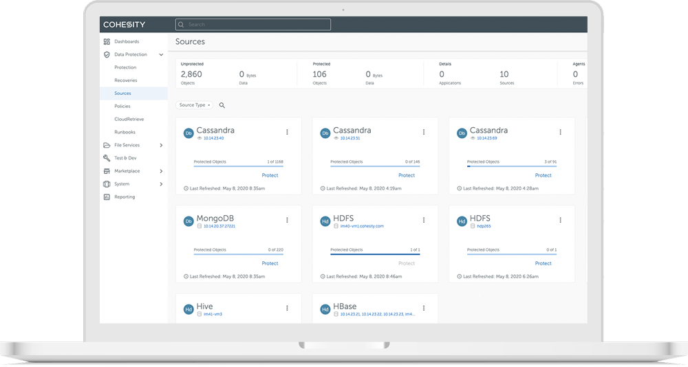The height and width of the screenshot is (367, 688).
Task: Click the Dashboards grid icon
Action: click(x=107, y=42)
